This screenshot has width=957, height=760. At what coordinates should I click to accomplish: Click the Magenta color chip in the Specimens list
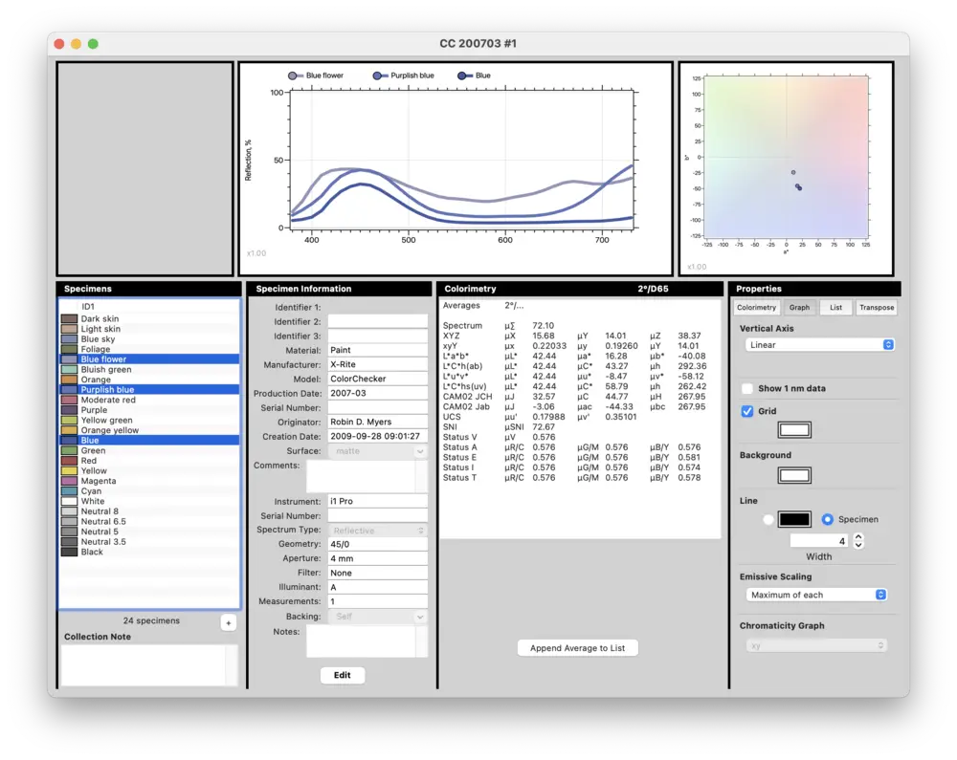(71, 481)
